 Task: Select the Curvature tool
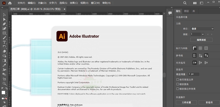coord(4,29)
